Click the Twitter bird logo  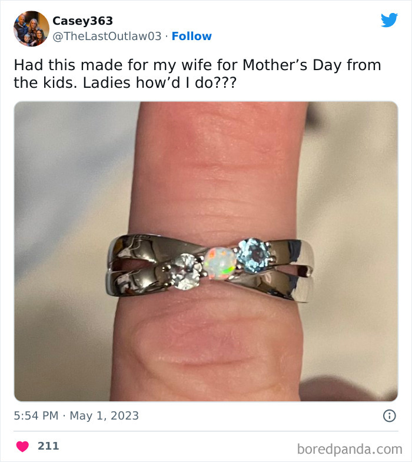pyautogui.click(x=389, y=20)
